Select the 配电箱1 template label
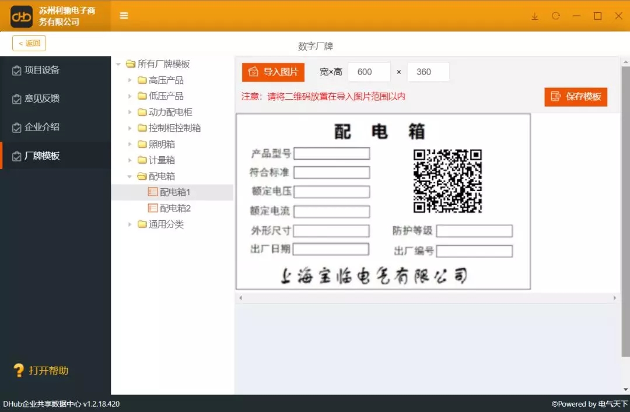The height and width of the screenshot is (412, 630). coord(175,192)
